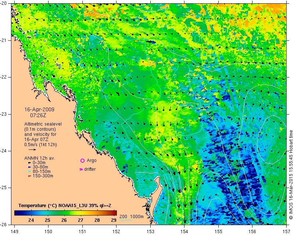
Task: Click the 80-150m depth label
Action: [x=42, y=171]
